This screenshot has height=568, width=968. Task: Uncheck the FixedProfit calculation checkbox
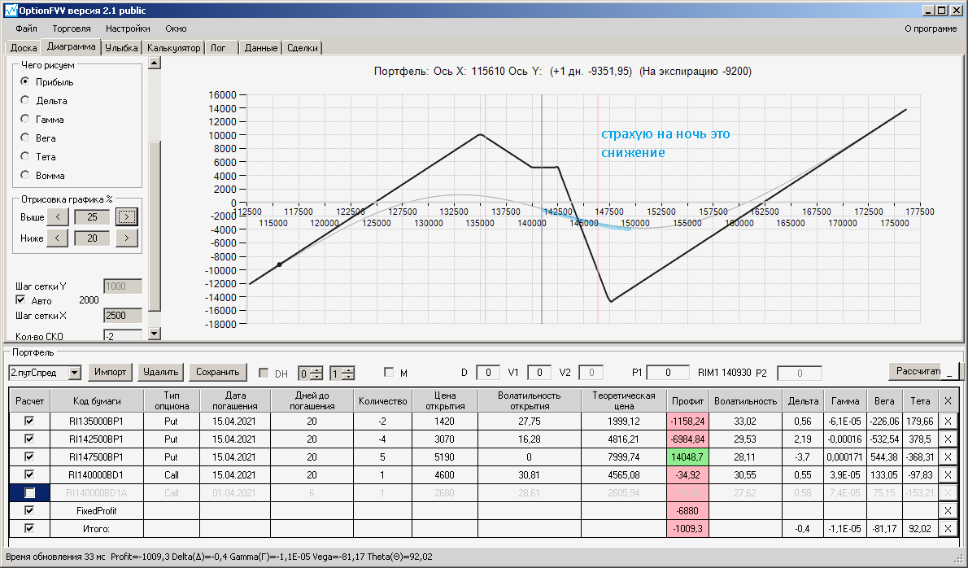[29, 510]
